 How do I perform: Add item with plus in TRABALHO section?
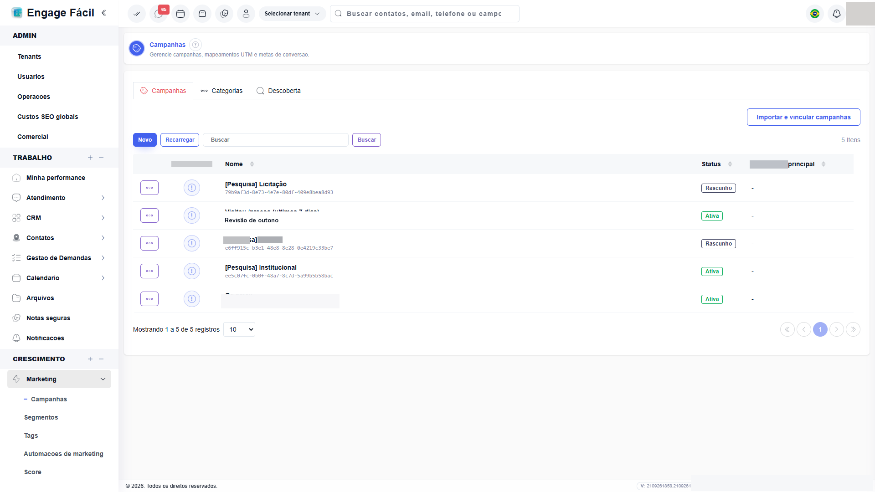pos(90,158)
